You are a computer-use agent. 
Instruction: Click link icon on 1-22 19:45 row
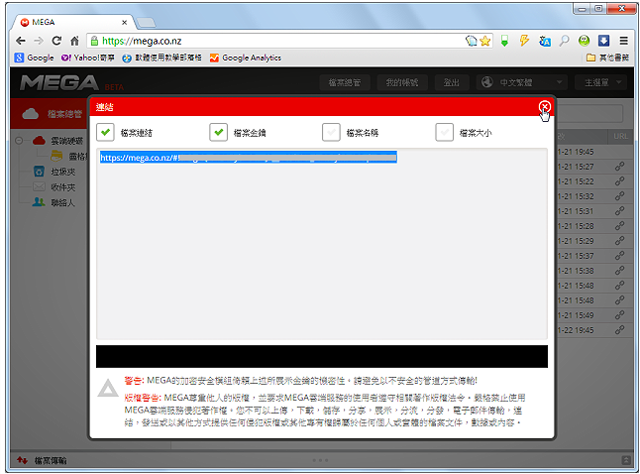tap(619, 330)
